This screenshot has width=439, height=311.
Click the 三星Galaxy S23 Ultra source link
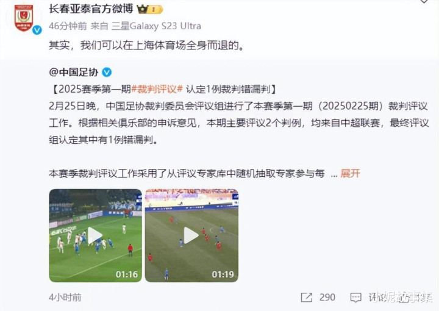point(156,26)
